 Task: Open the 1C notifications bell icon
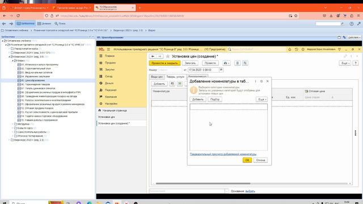tap(290, 49)
